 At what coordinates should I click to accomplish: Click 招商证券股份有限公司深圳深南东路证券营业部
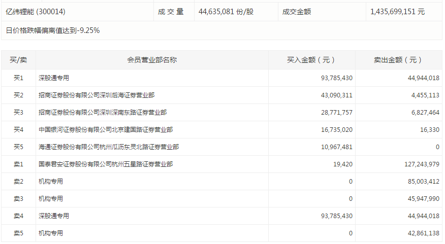[103, 113]
